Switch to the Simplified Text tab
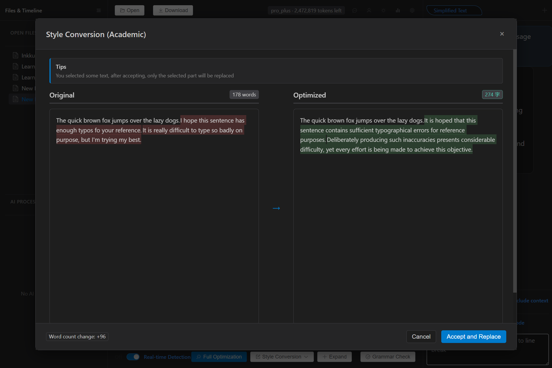 [450, 10]
